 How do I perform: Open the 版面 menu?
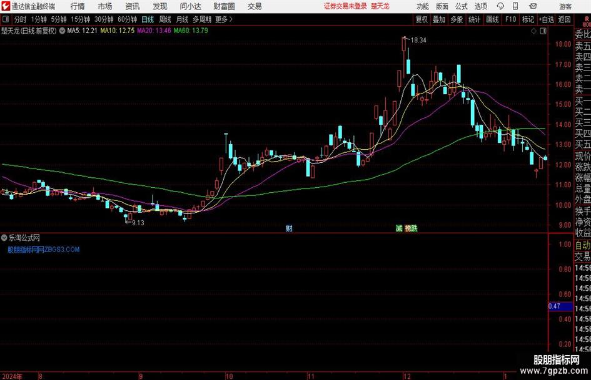(x=442, y=6)
